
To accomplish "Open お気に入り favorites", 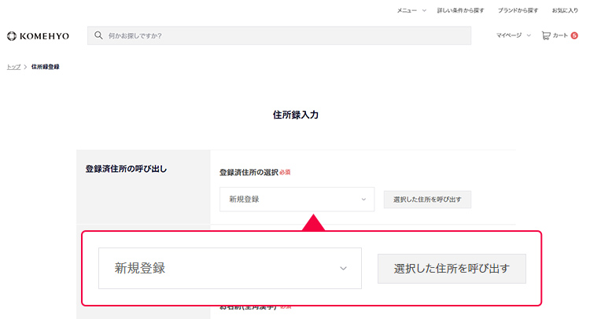I will point(565,10).
